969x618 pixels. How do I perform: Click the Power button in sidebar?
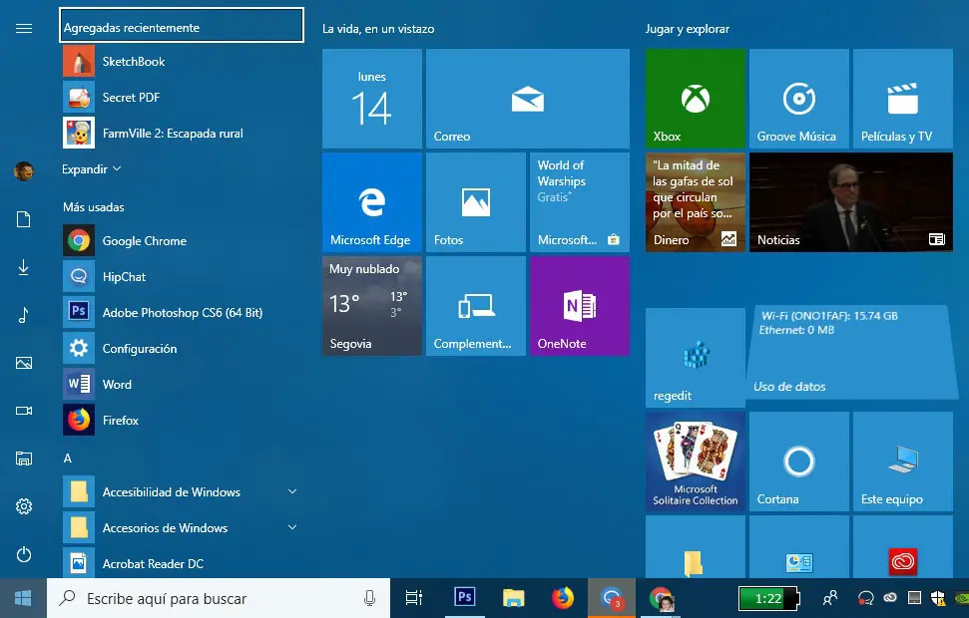pos(24,554)
